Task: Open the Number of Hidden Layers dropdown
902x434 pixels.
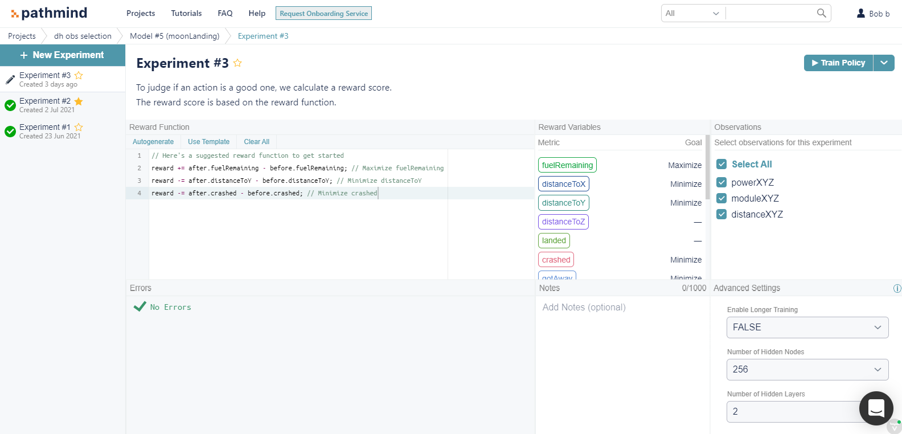Action: tap(807, 412)
